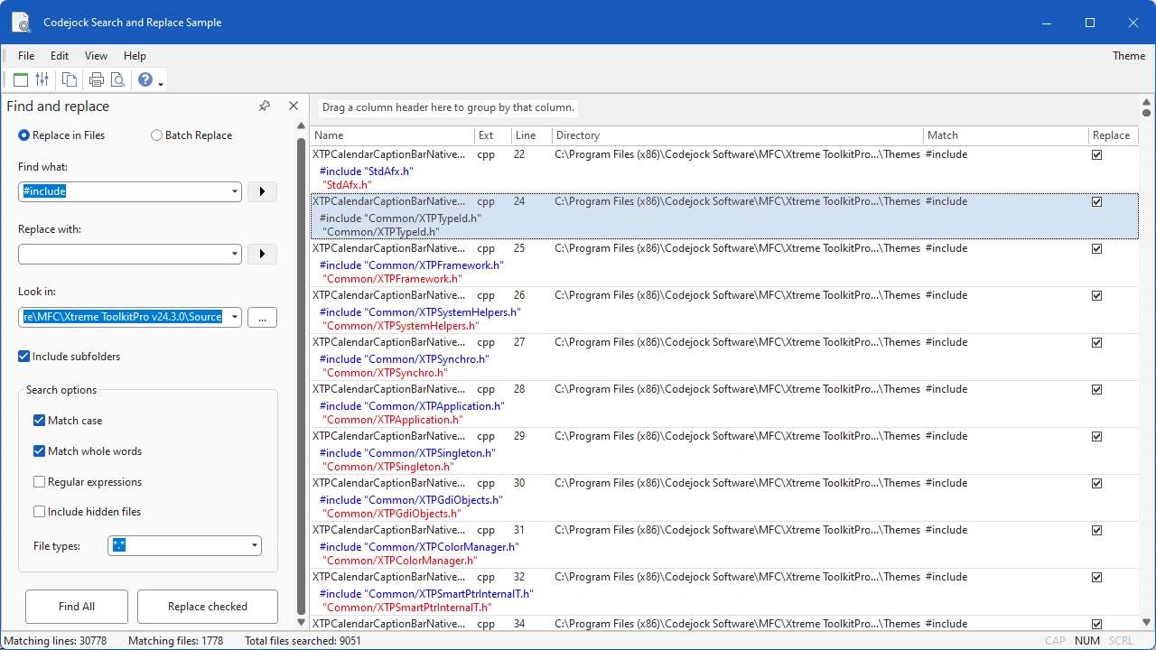1156x650 pixels.
Task: Sort results by the Line column header
Action: (x=531, y=135)
